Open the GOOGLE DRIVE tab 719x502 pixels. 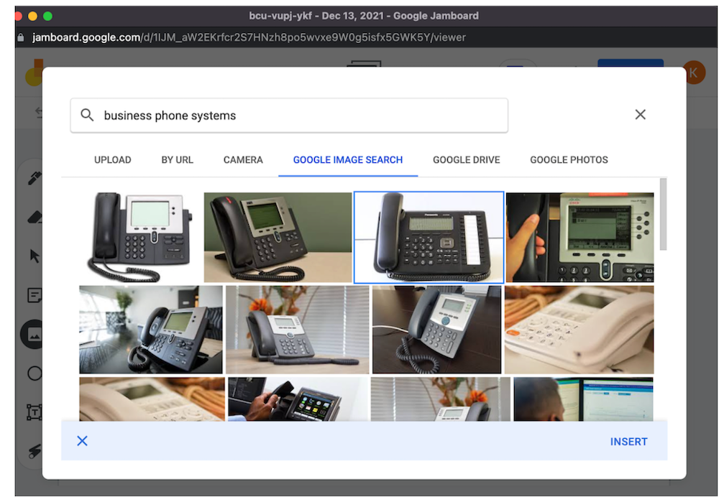(x=466, y=160)
